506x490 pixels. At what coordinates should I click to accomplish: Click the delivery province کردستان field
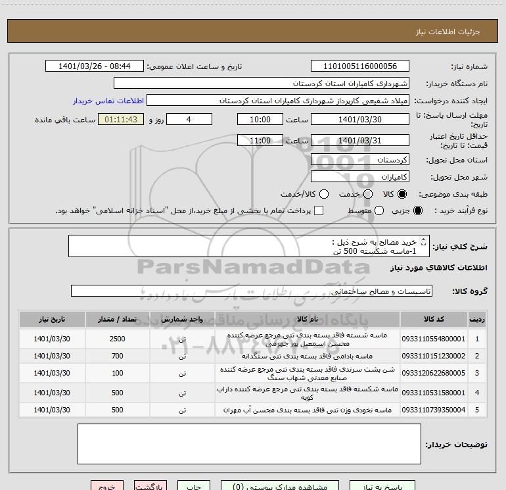point(360,160)
